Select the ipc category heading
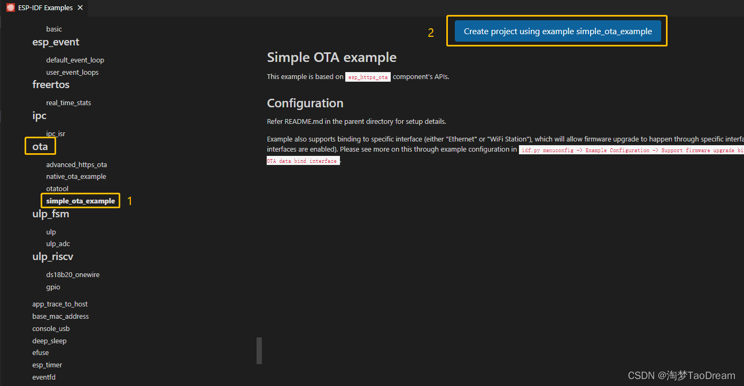 pos(40,115)
